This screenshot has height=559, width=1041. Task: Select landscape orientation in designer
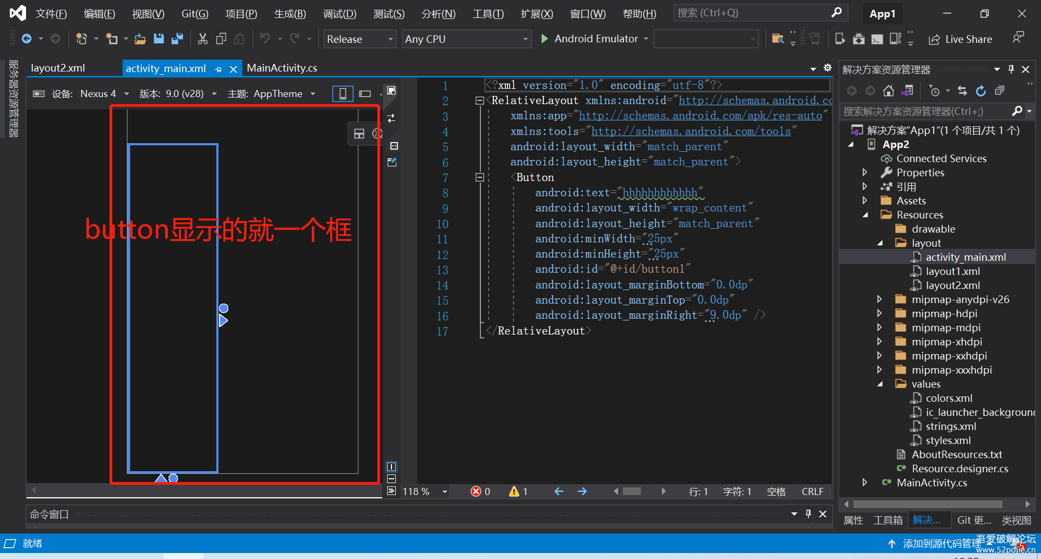pos(365,94)
